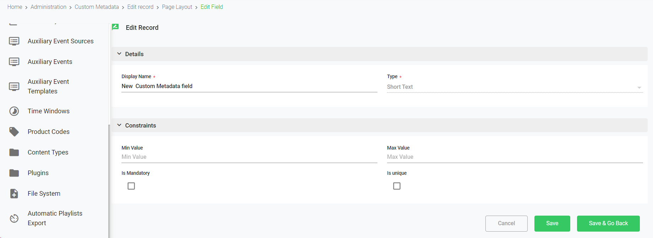Click the Cancel button
653x238 pixels.
click(x=506, y=223)
